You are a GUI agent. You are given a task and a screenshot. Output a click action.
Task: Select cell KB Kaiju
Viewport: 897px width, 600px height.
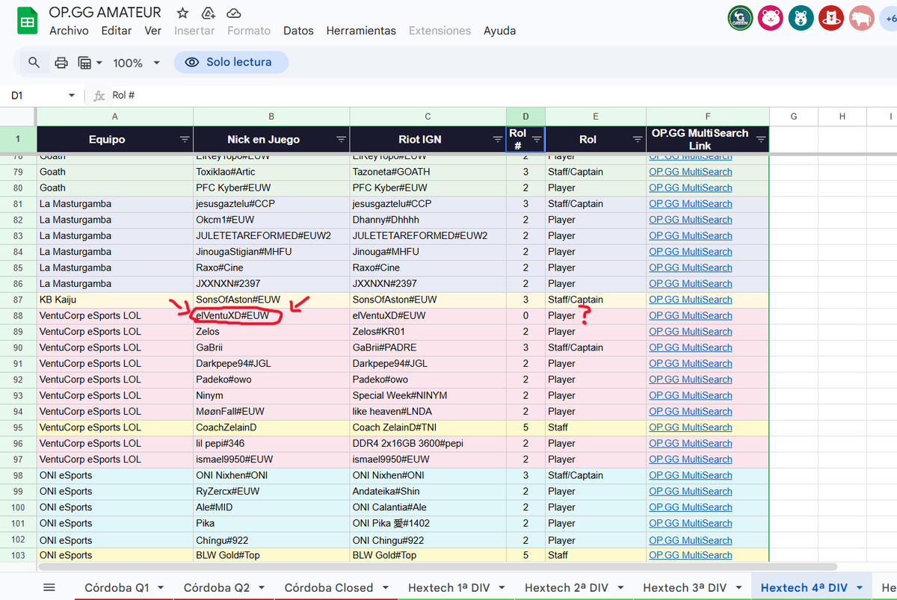coord(115,300)
